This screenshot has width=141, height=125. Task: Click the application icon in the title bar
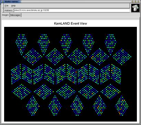[3, 2]
